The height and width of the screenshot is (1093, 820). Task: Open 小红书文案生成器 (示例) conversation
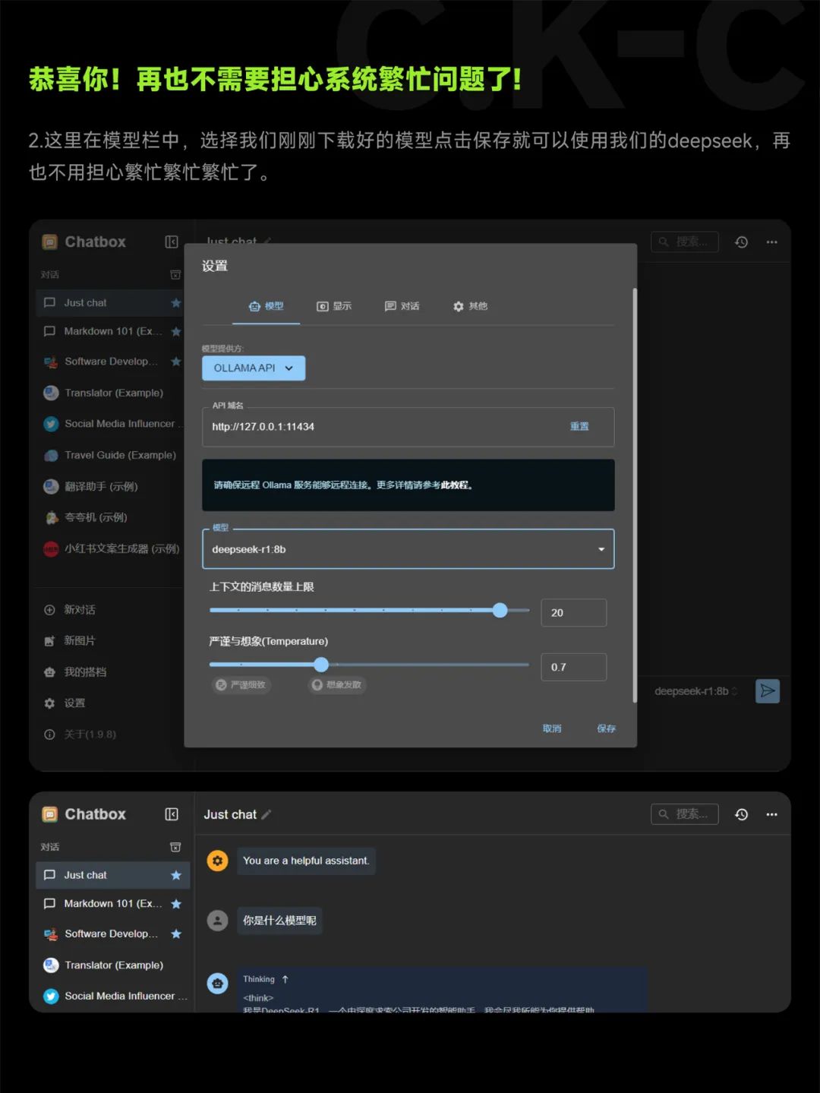[110, 548]
